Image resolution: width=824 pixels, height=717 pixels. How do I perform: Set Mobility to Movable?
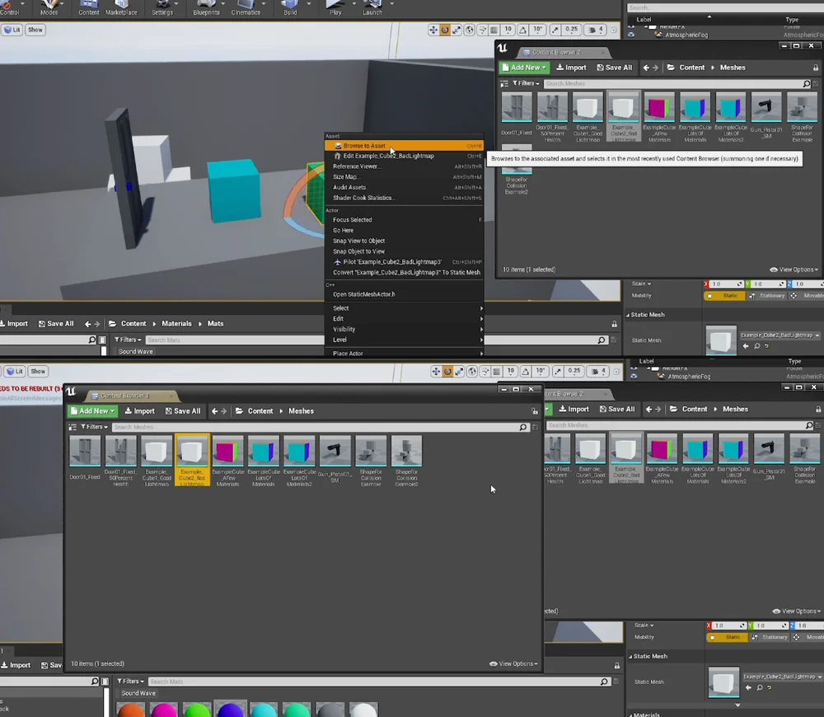point(814,295)
